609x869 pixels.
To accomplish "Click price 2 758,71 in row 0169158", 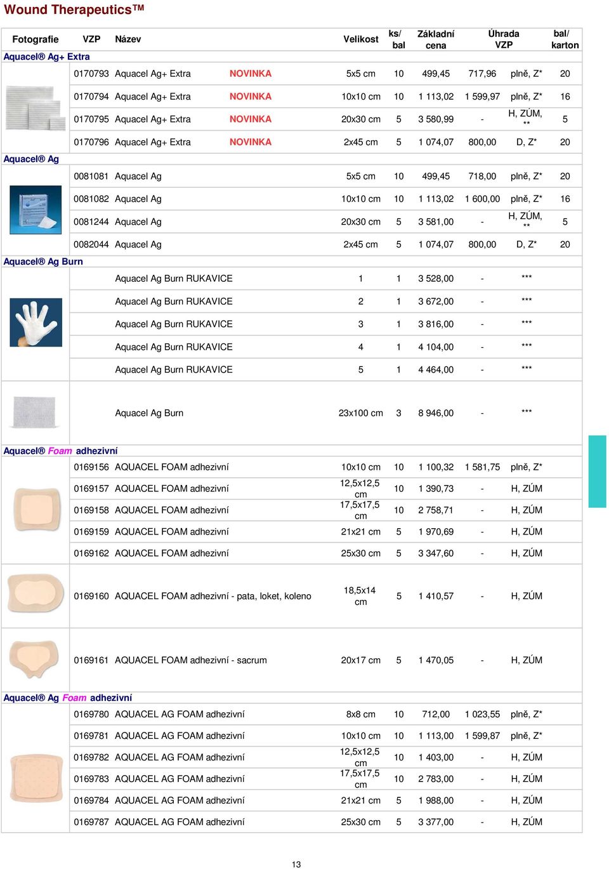I will [x=436, y=510].
